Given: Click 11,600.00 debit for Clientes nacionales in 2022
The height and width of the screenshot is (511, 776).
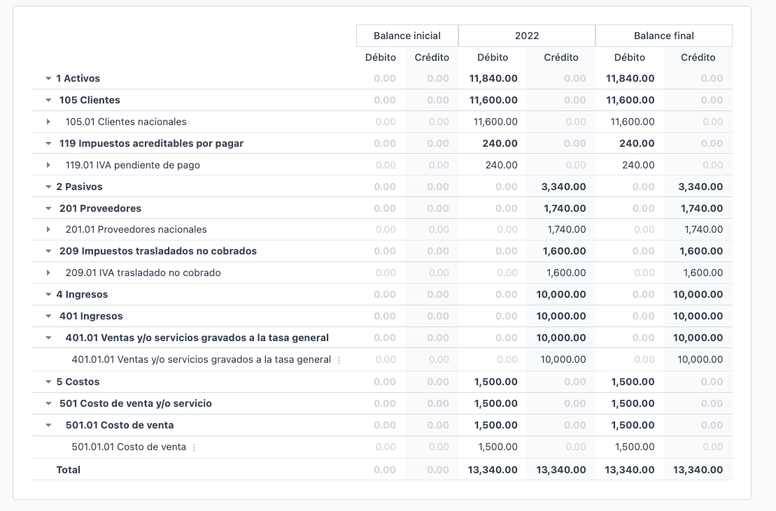Looking at the screenshot, I should click(495, 122).
